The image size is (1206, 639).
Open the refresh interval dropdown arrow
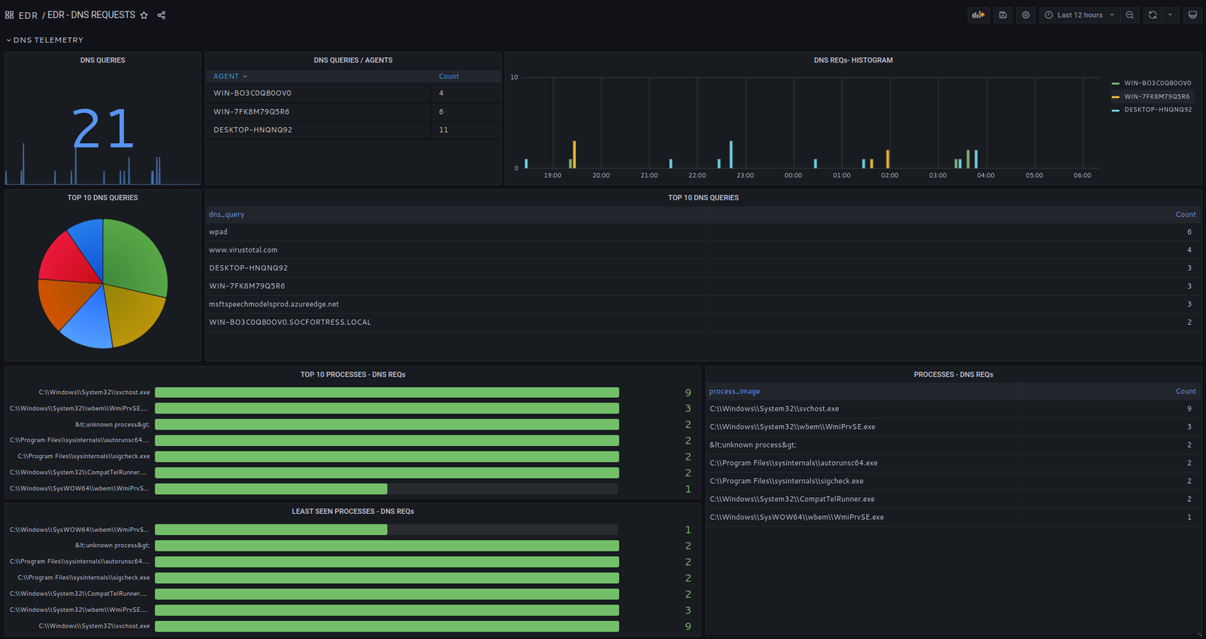[x=1170, y=15]
